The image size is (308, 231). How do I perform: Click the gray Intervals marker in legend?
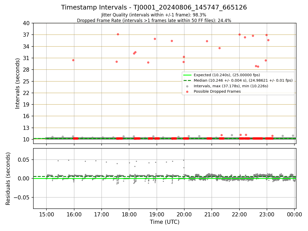[187, 86]
